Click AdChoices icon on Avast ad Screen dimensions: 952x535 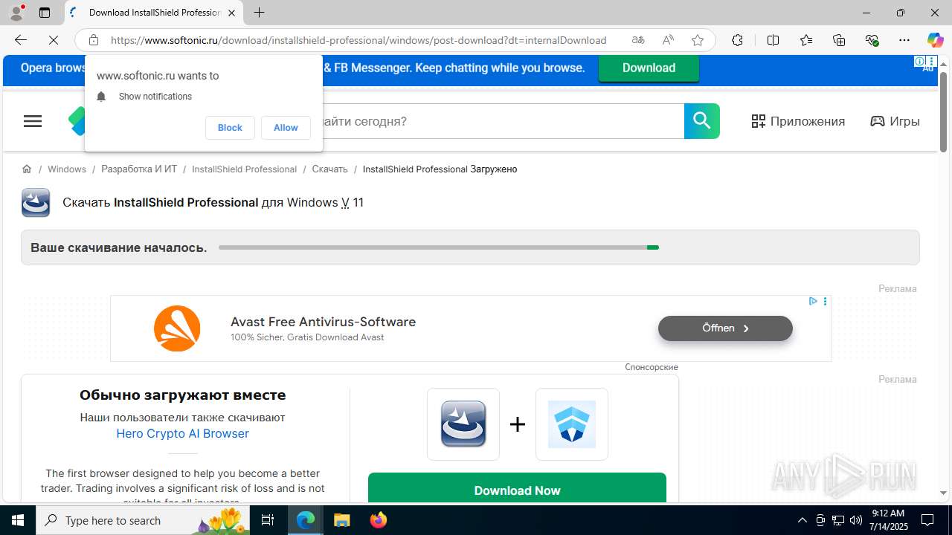[x=813, y=302]
